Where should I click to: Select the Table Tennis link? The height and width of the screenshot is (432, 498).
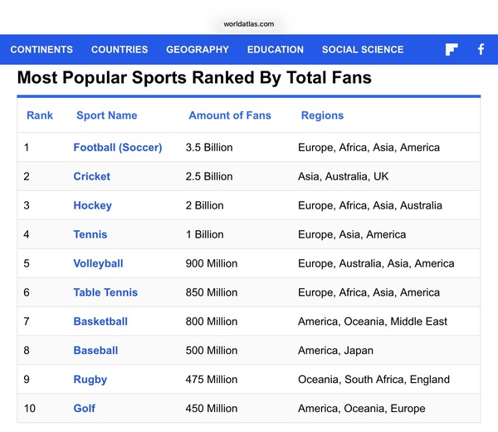105,292
